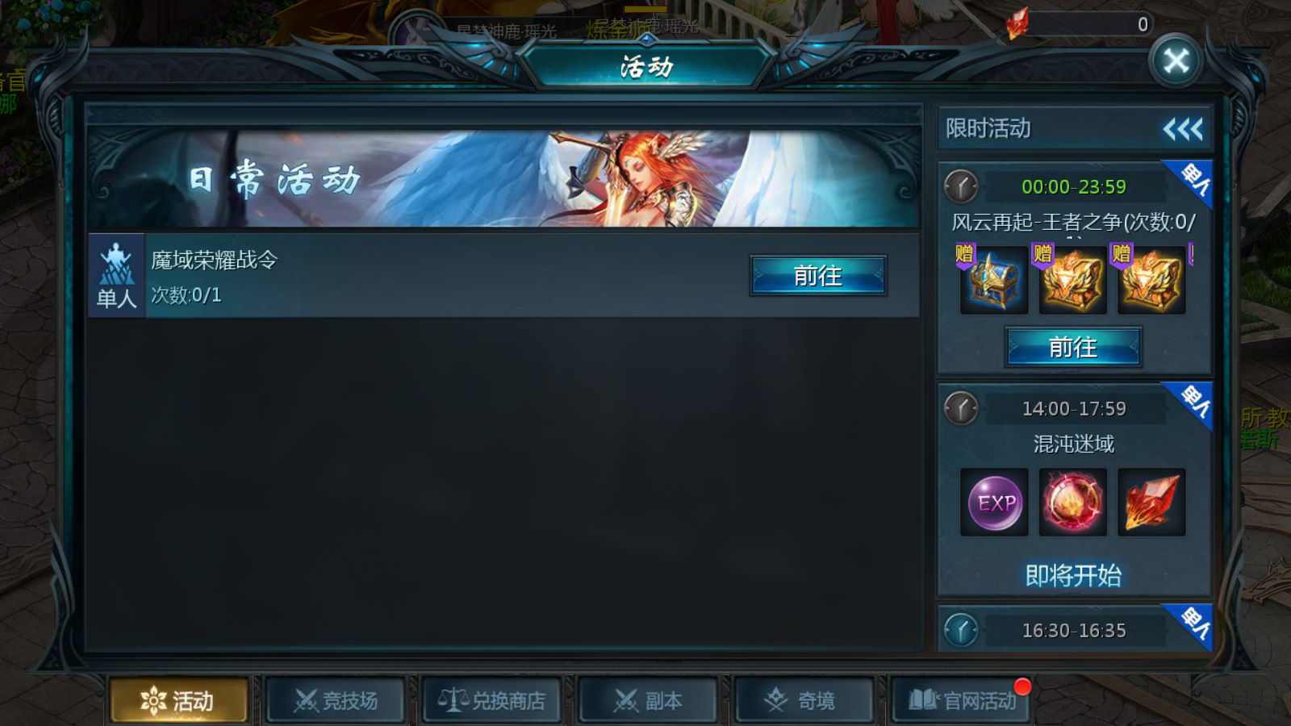Click 前往 under 风云再起-王者之争
The width and height of the screenshot is (1291, 726).
(1073, 348)
